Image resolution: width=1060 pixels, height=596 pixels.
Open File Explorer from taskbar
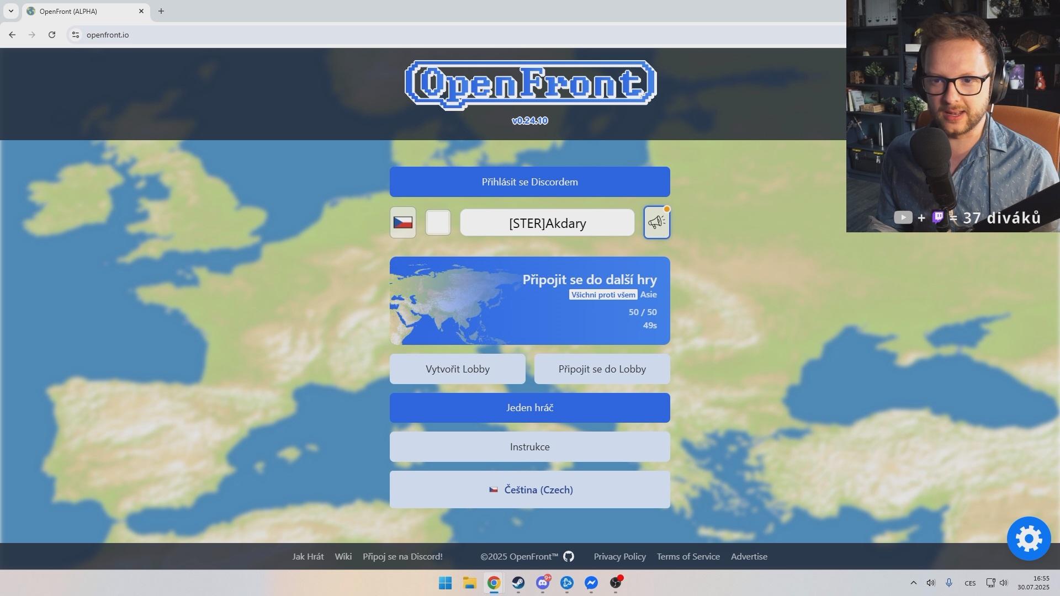click(x=469, y=583)
